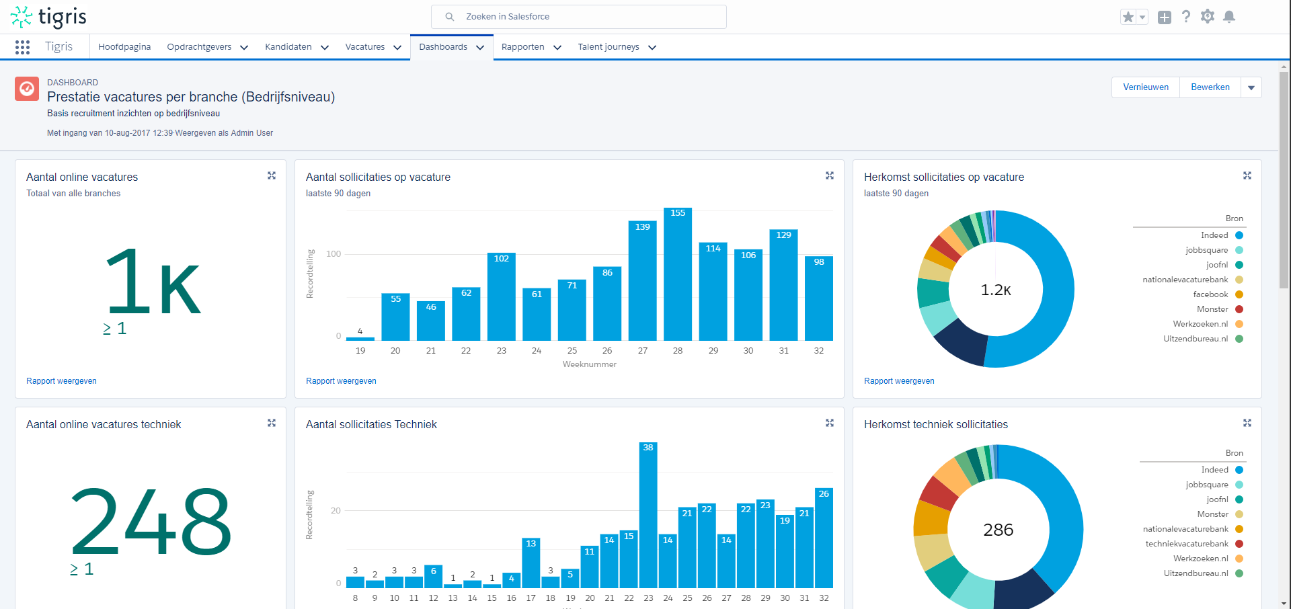Expand the Vacatures navigation dropdown

coord(373,47)
